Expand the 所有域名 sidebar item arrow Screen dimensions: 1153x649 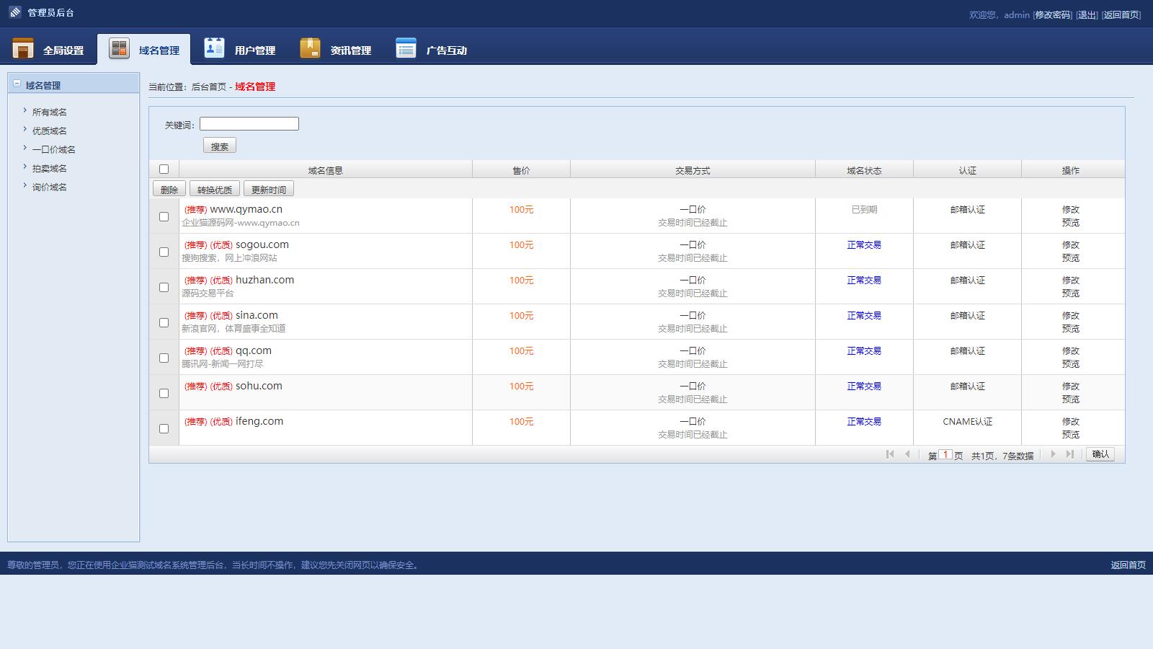click(25, 111)
